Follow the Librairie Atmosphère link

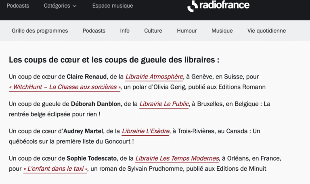(154, 77)
